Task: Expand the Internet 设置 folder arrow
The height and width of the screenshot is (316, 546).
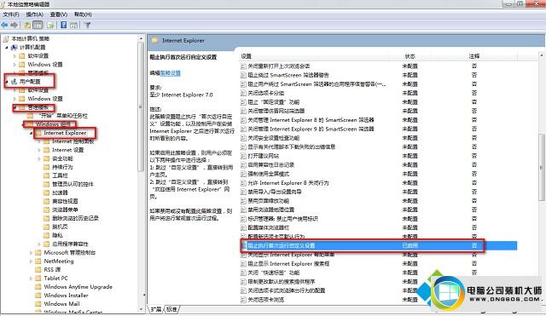Action: tap(39, 150)
